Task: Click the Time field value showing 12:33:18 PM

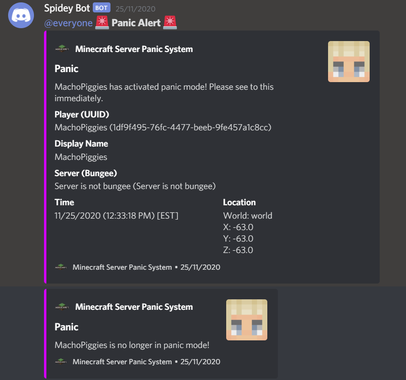Action: [116, 216]
